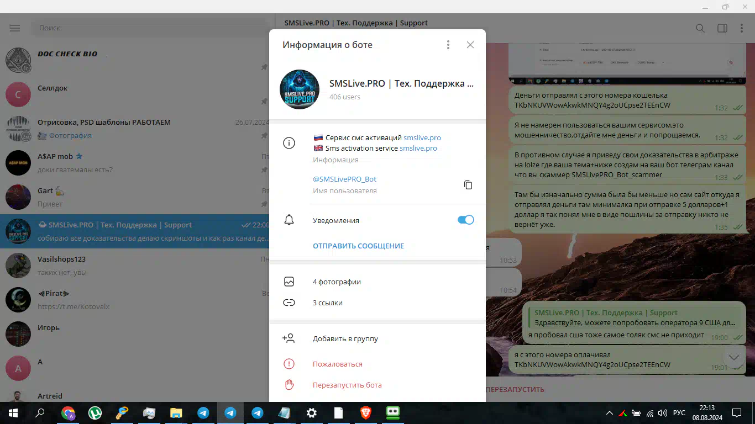Open smslive.pro link in the Russian description
This screenshot has width=755, height=424.
(x=422, y=137)
